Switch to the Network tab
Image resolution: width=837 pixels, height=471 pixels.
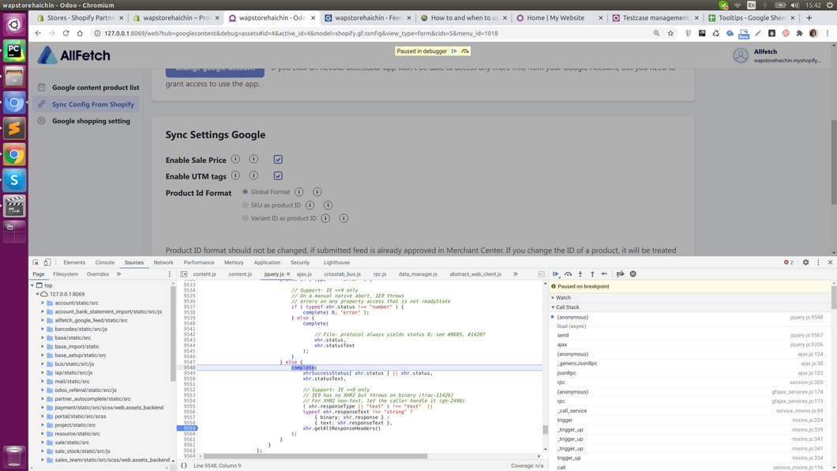tap(163, 262)
